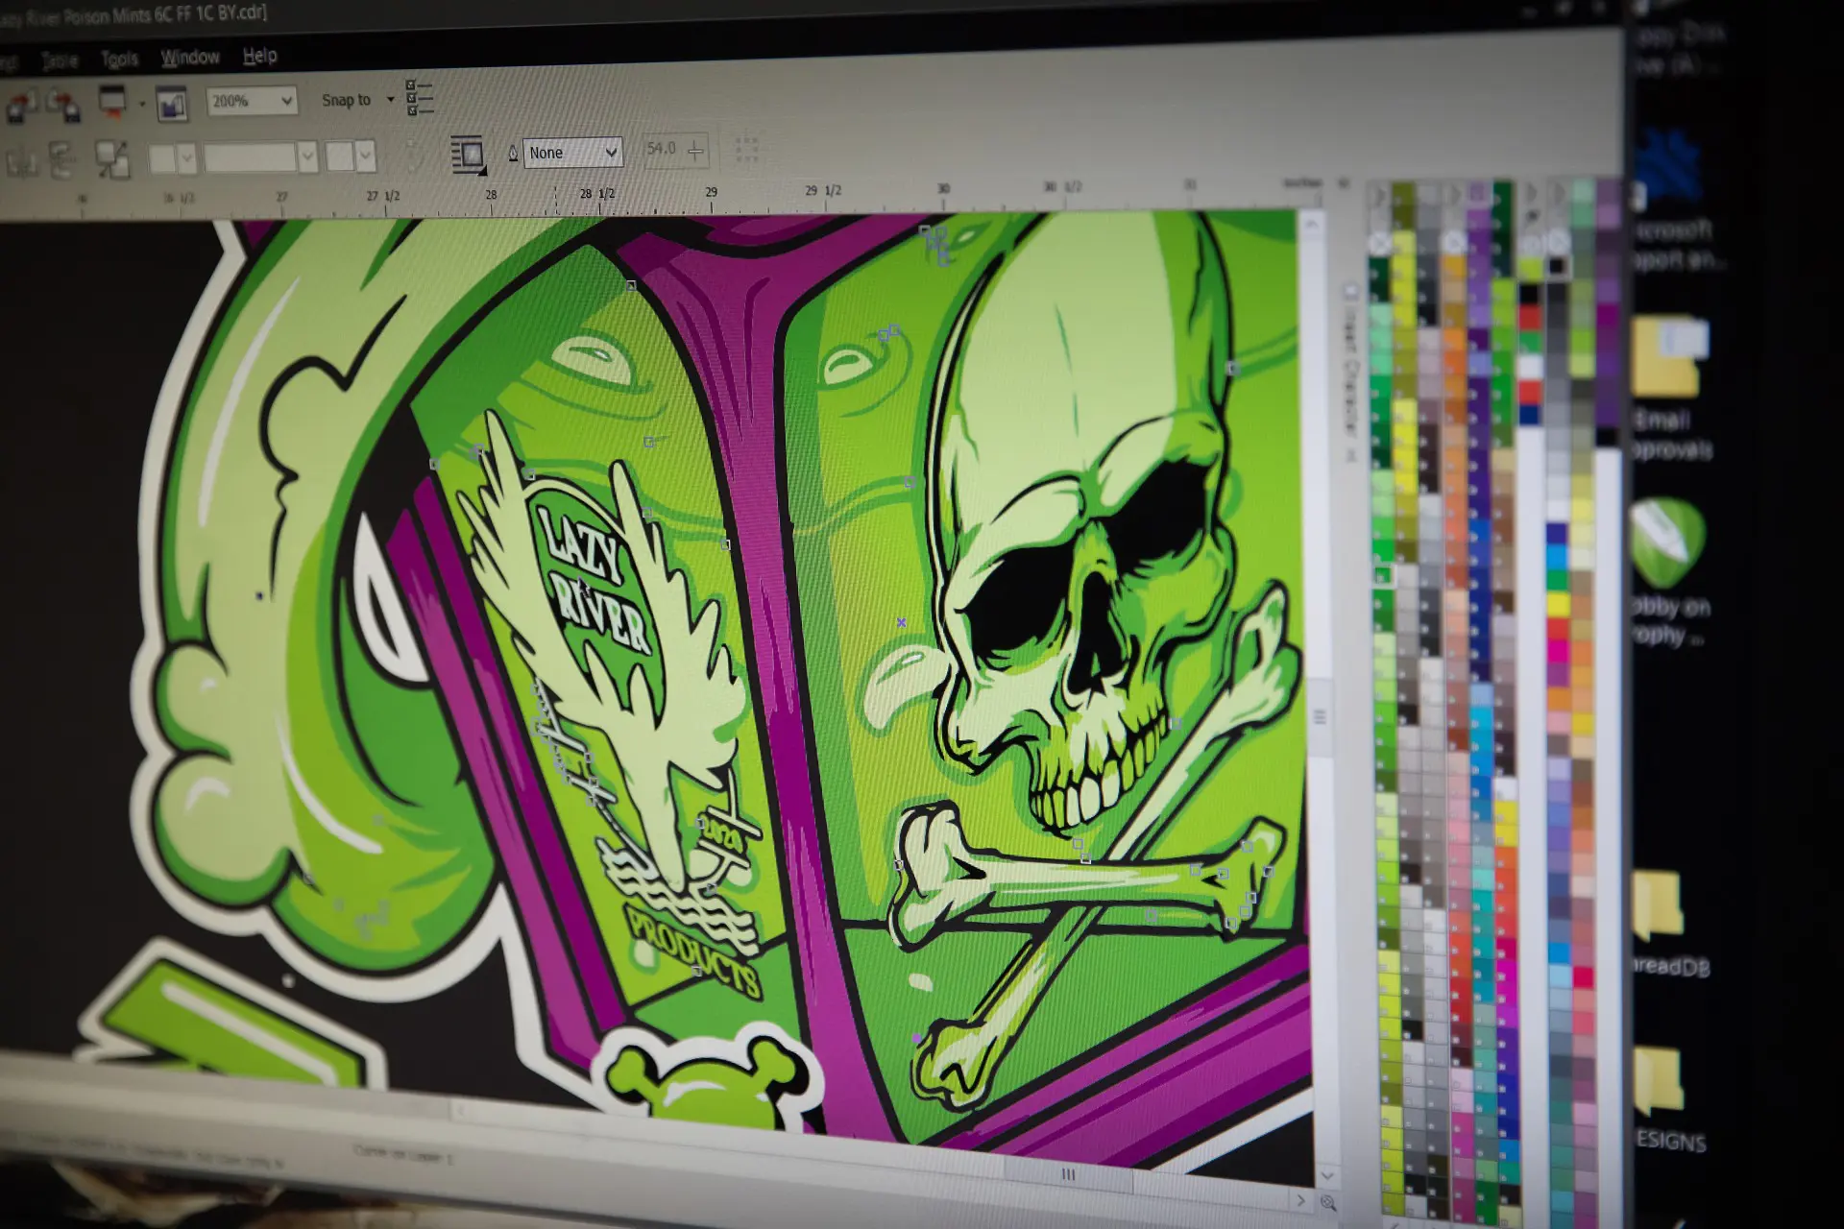Open the Snap to dropdown arrow
Viewport: 1844px width, 1229px height.
pyautogui.click(x=390, y=99)
